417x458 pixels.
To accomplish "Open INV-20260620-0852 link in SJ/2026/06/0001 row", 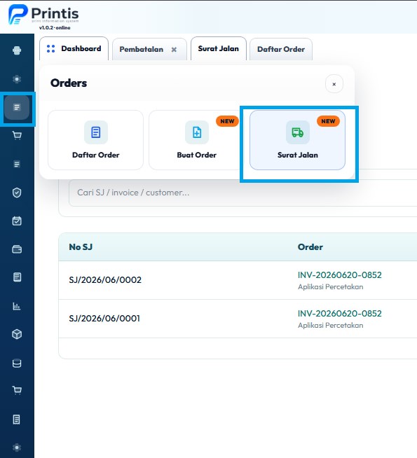I will point(340,314).
